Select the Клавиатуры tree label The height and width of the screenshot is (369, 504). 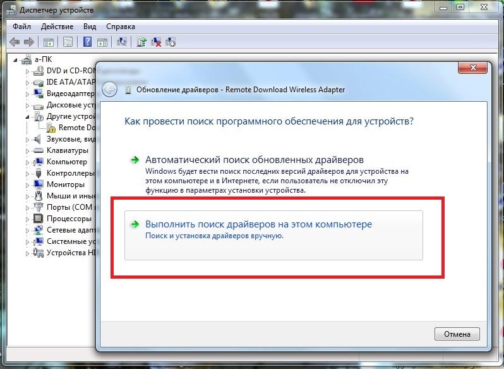tap(68, 150)
